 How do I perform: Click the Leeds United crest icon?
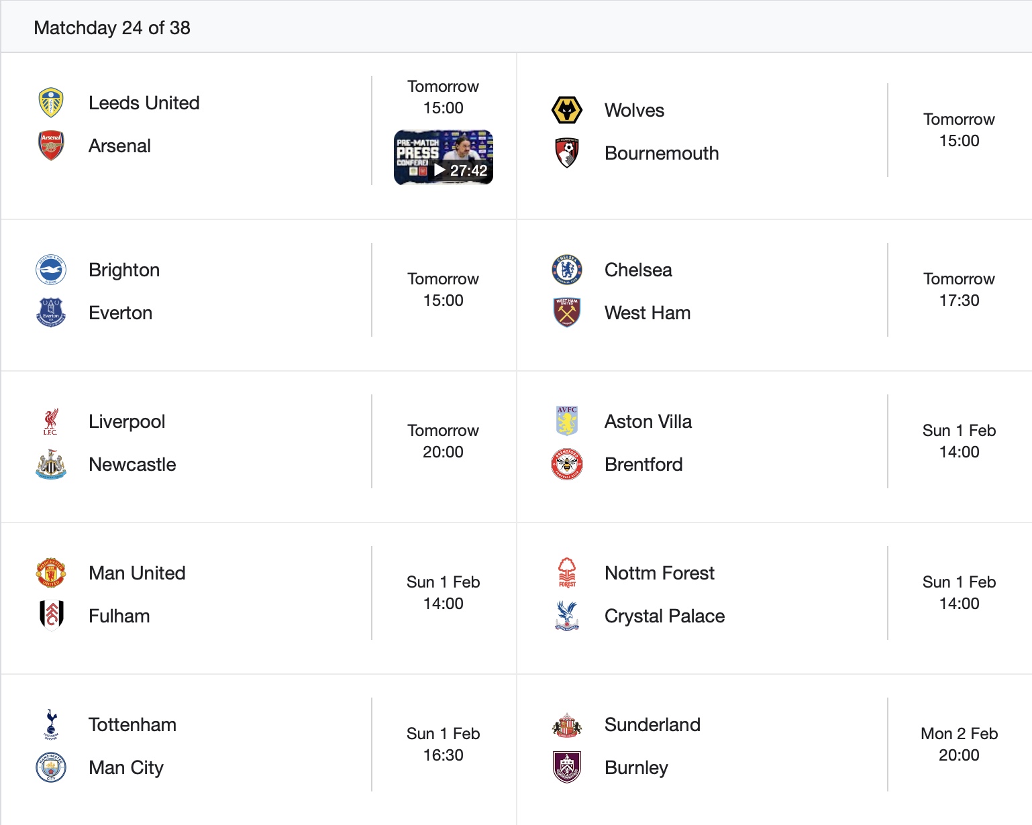coord(51,103)
